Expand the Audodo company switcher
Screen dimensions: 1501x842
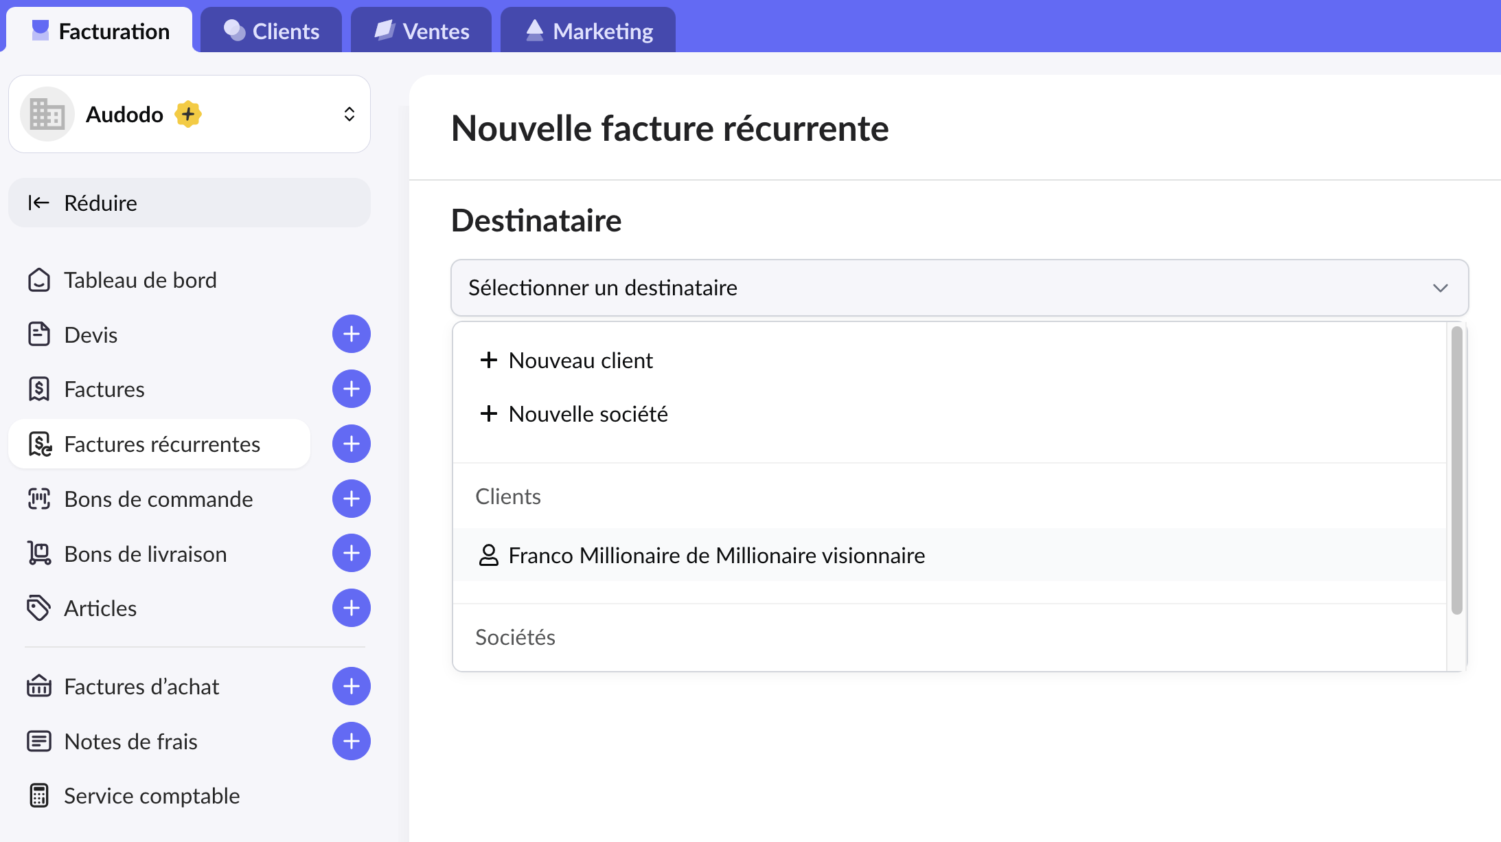tap(349, 114)
